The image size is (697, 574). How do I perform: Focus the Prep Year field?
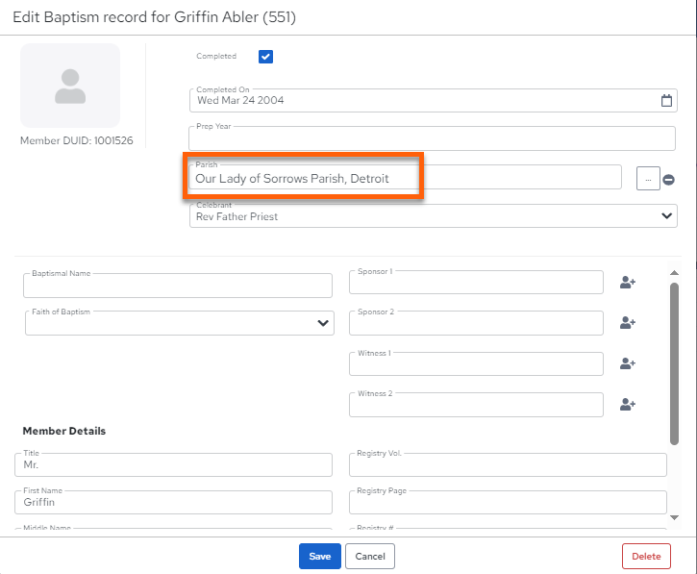coord(432,138)
